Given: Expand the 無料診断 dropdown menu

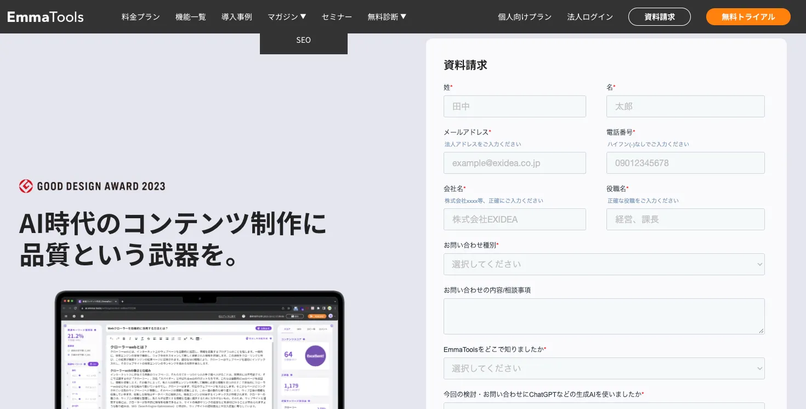Looking at the screenshot, I should click(x=387, y=17).
